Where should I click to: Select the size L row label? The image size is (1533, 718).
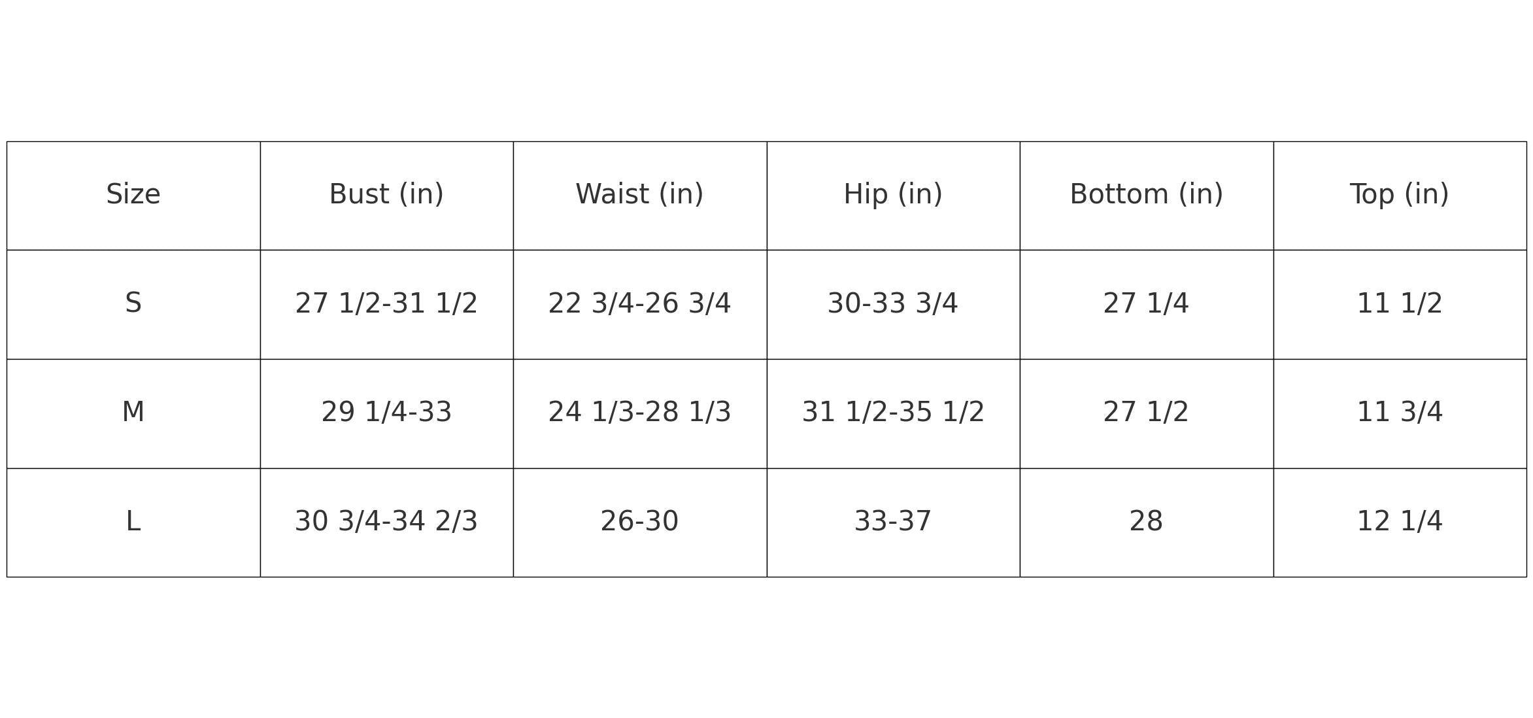pos(133,522)
